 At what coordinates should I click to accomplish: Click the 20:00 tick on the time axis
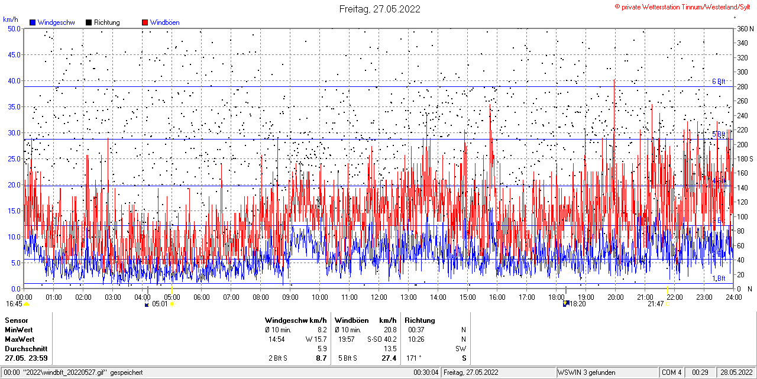616,297
